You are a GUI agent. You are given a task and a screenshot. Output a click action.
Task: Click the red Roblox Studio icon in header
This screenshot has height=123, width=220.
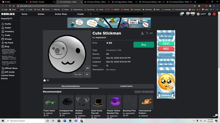pos(214,14)
